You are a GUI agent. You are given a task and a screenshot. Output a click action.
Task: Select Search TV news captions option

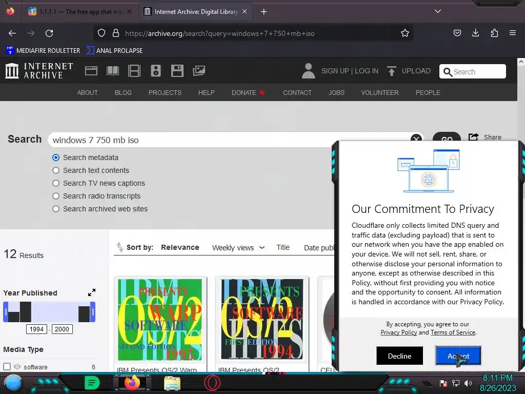[x=56, y=183]
